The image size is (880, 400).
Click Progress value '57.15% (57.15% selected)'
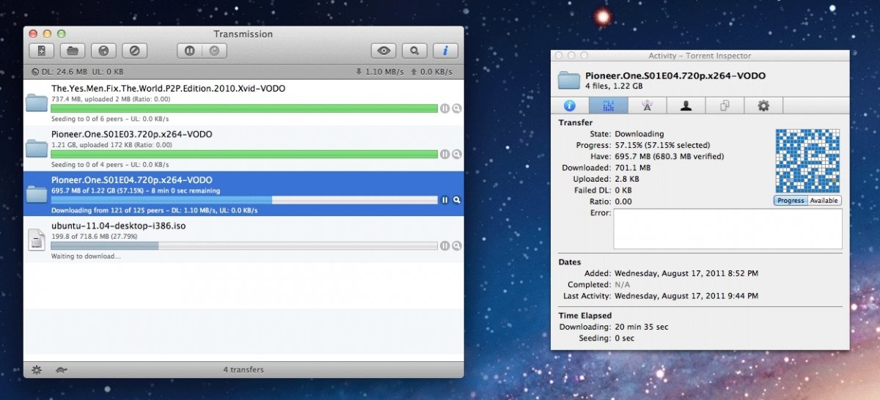pos(662,145)
